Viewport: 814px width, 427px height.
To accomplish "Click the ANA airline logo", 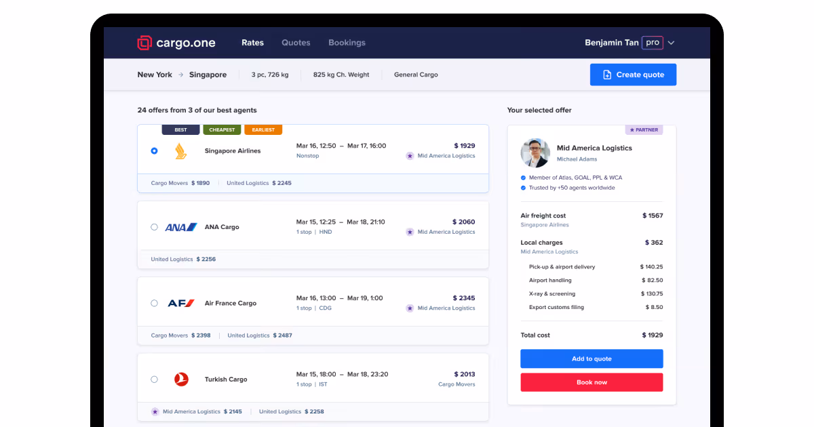I will pos(181,227).
